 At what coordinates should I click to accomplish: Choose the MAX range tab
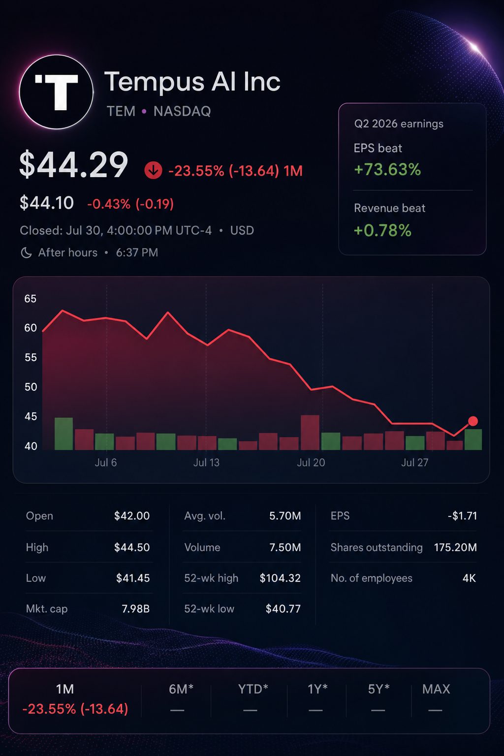click(436, 698)
